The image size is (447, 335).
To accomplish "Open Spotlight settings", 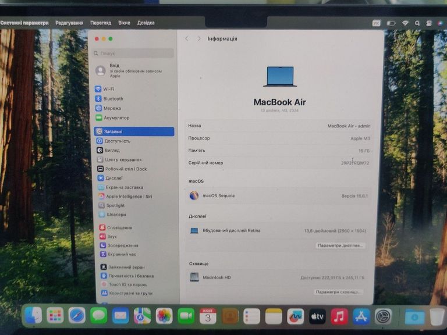I will [112, 205].
